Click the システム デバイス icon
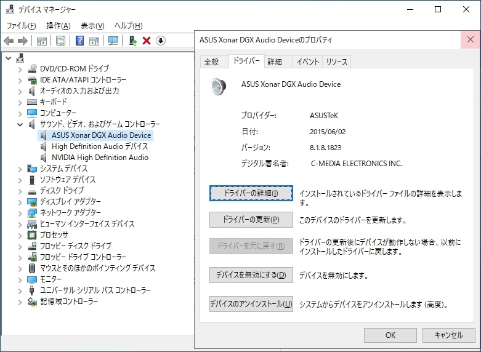The image size is (481, 352). pos(32,169)
